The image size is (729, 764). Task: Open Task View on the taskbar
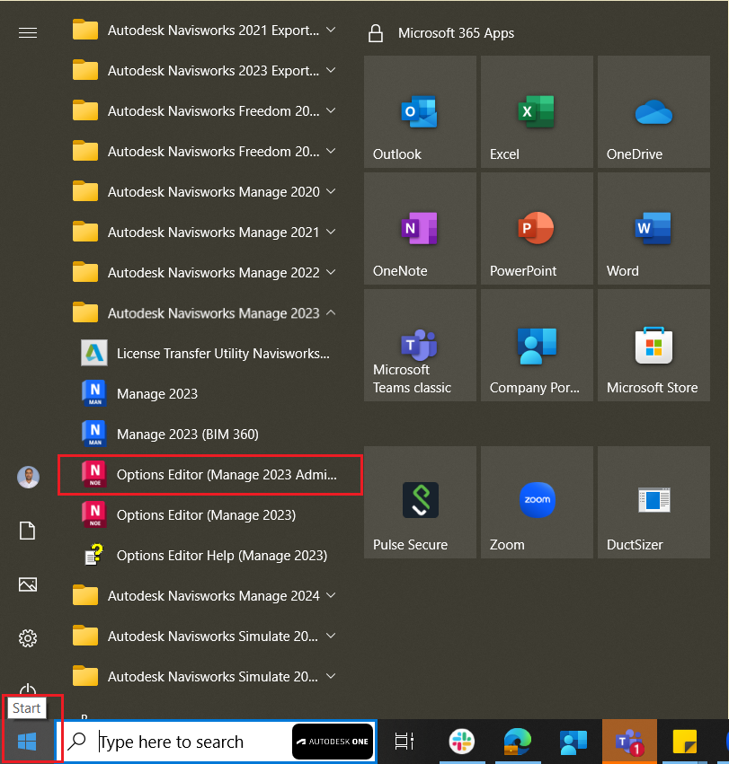(404, 742)
